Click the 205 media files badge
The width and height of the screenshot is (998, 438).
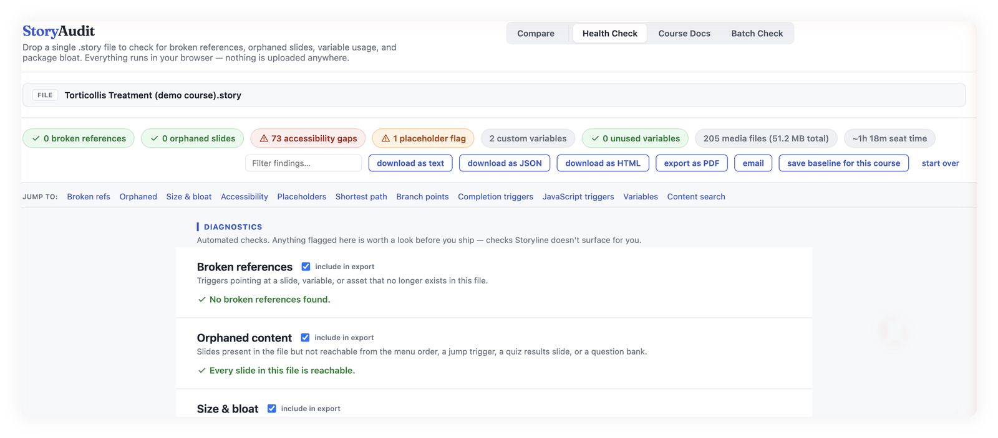(766, 138)
